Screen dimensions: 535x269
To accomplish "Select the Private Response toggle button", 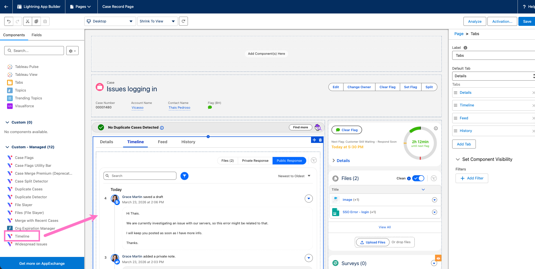I will click(x=255, y=161).
